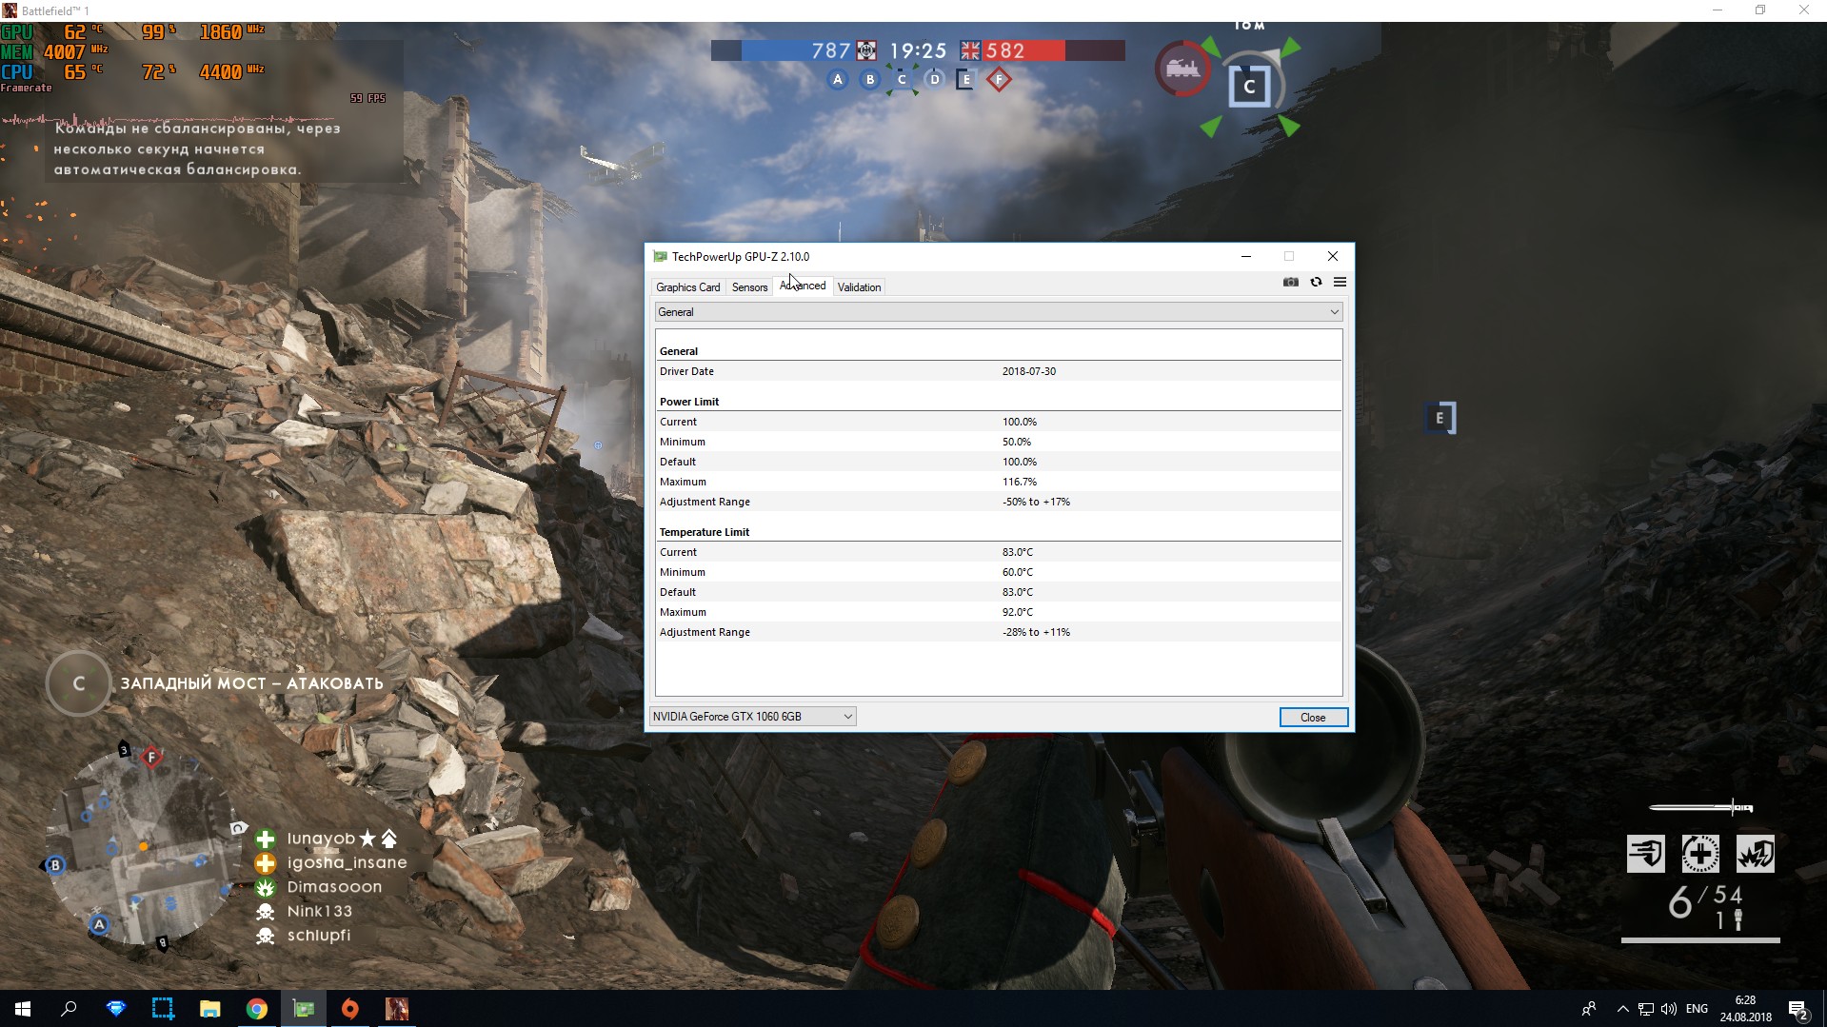Expand the General category dropdown
The image size is (1827, 1027).
[x=999, y=312]
